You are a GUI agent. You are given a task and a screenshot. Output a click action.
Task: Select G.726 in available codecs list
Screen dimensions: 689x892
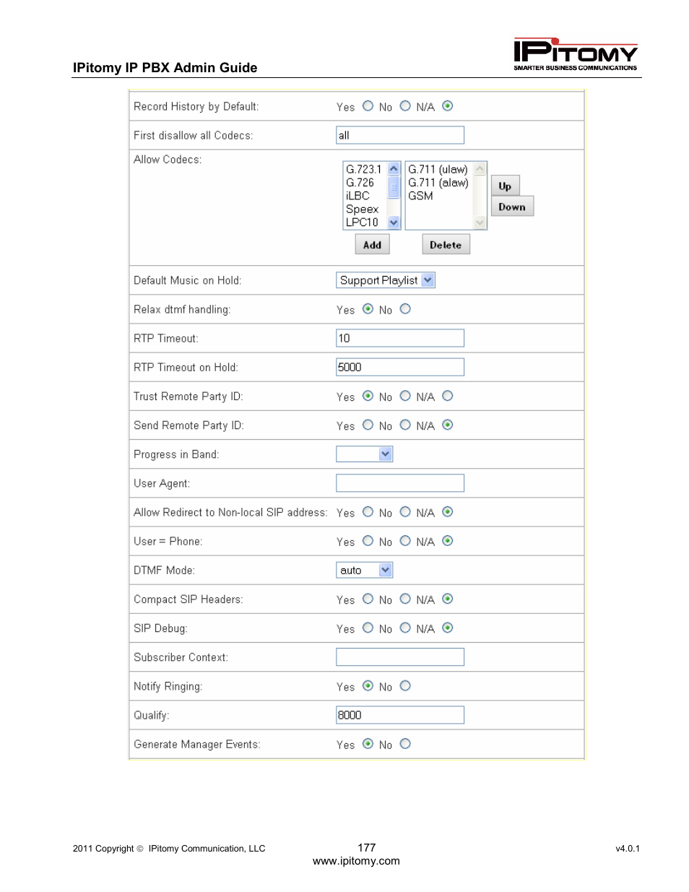[360, 183]
